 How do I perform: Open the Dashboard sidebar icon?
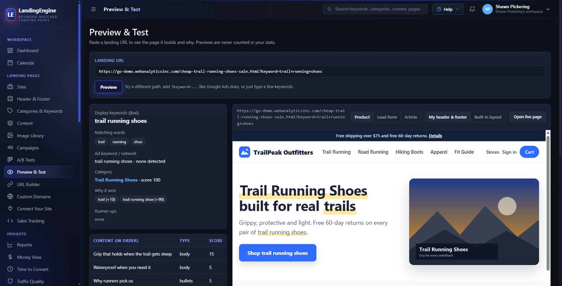(x=10, y=51)
